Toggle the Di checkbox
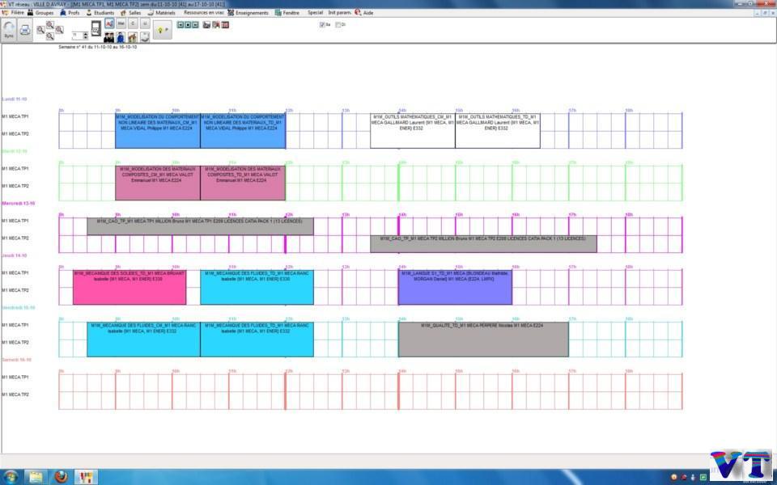 coord(338,24)
